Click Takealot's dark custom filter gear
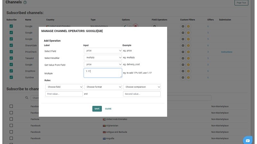 coord(183,58)
